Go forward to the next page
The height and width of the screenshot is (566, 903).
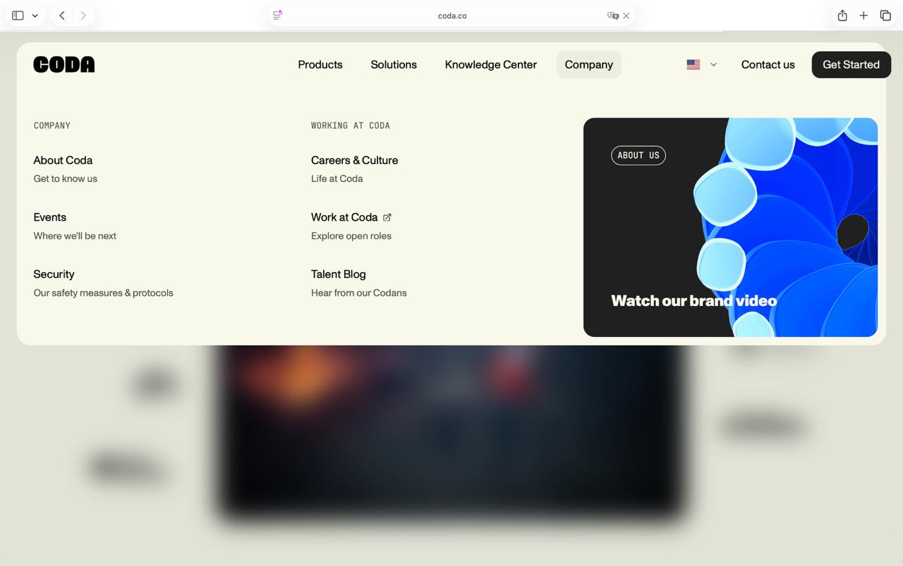[x=83, y=16]
